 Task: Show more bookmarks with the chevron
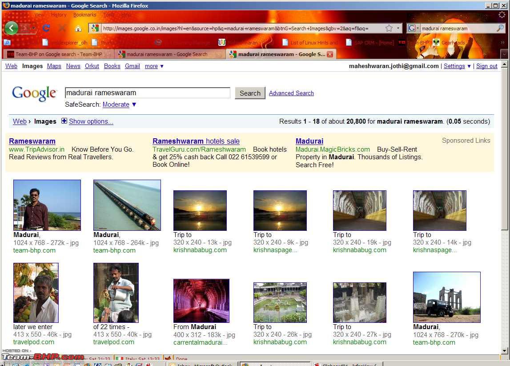(x=502, y=43)
